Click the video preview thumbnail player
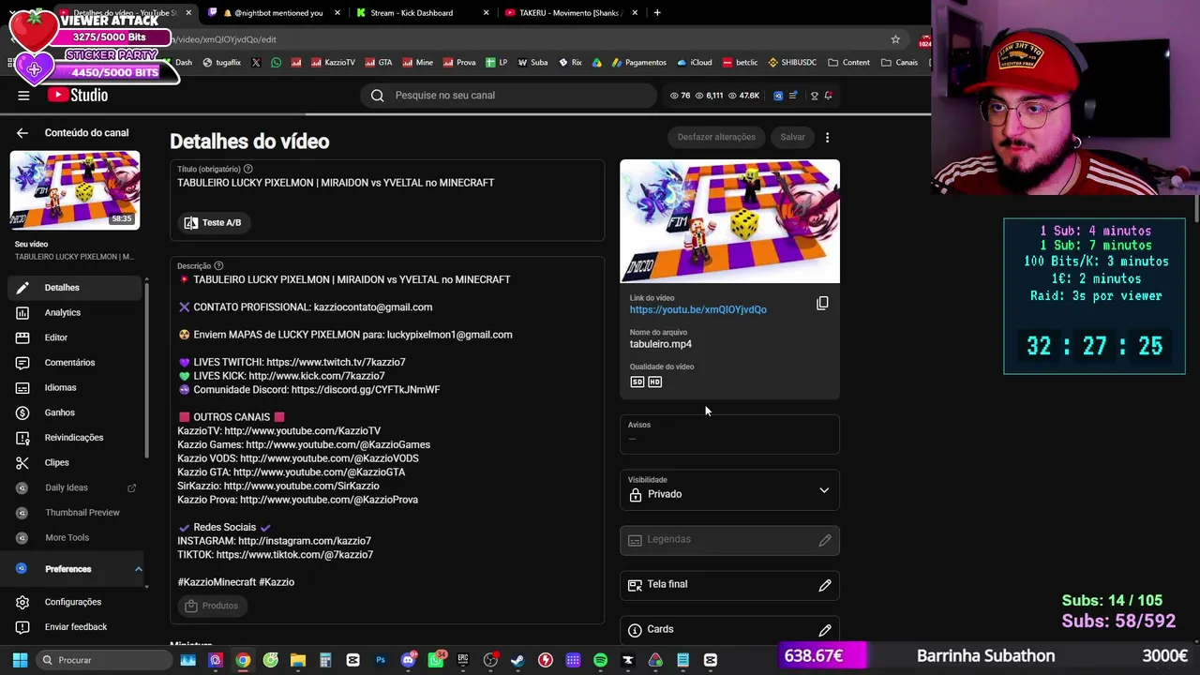Screen dimensions: 1200x675 coord(729,221)
